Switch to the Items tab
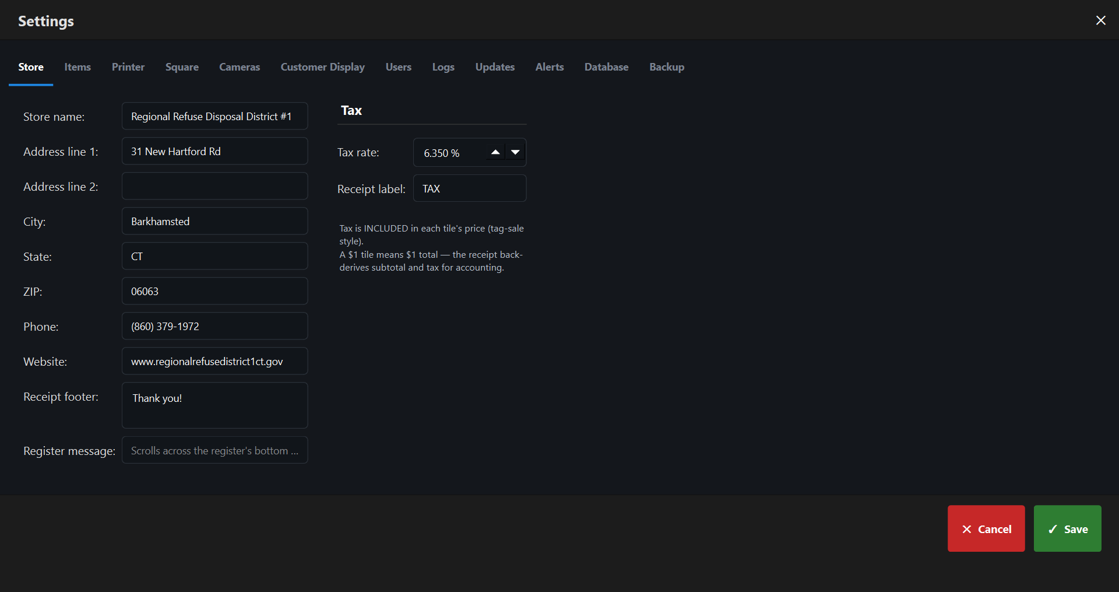Viewport: 1119px width, 592px height. (x=78, y=67)
